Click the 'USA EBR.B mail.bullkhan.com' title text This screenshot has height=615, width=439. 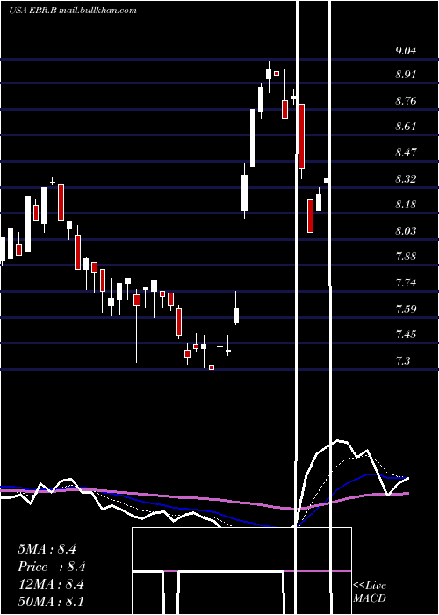(x=73, y=11)
